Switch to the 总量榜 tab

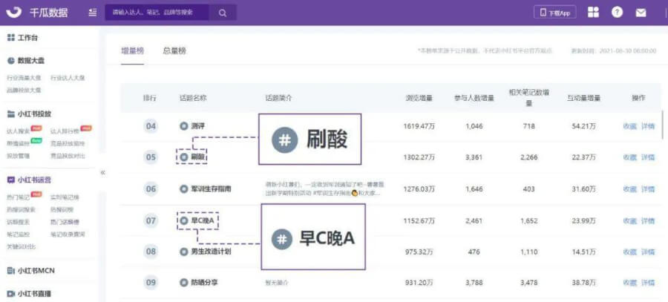tap(174, 50)
